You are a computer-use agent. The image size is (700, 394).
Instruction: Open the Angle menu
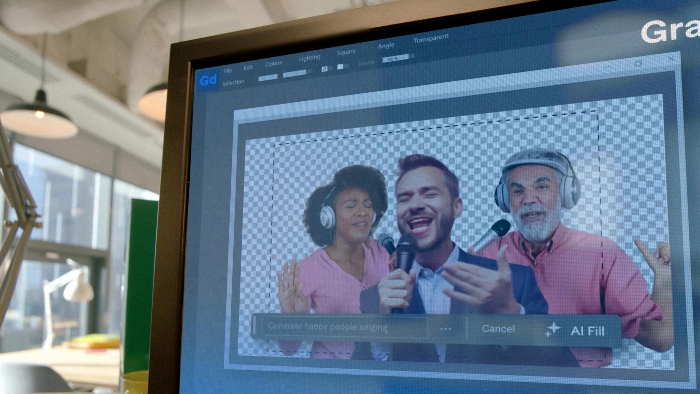[x=386, y=46]
